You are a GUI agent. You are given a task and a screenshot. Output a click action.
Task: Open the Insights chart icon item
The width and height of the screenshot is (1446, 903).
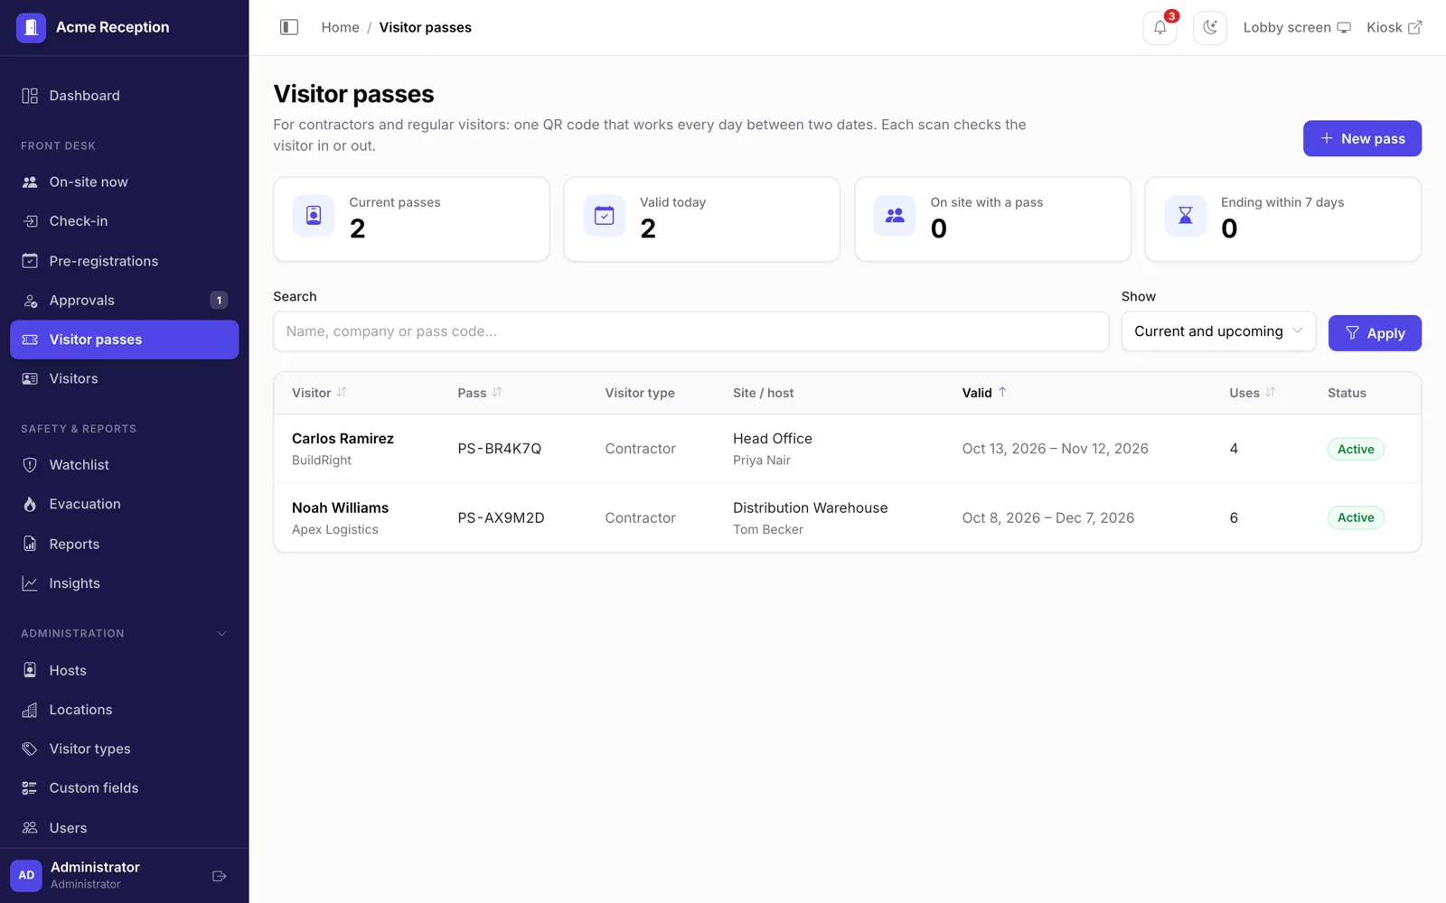pos(30,583)
